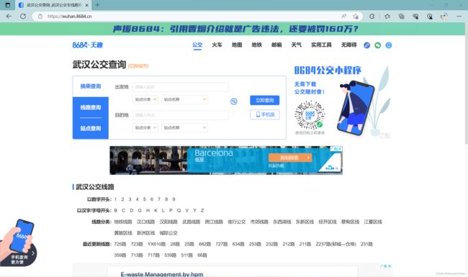Open the first 站点分类 dropdown under 出发地

145,99
